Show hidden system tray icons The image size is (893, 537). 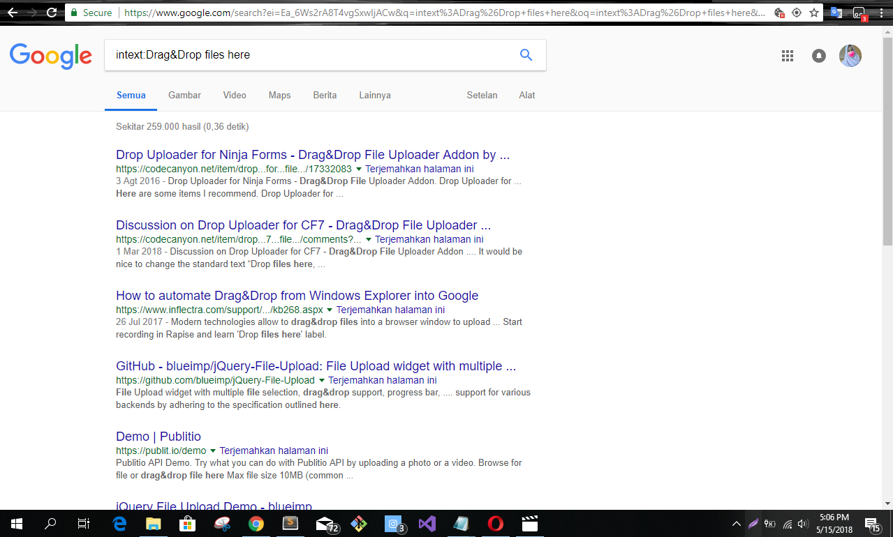click(x=736, y=524)
